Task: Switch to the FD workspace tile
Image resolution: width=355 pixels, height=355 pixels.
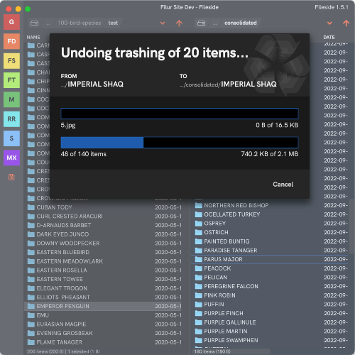Action: pos(11,41)
